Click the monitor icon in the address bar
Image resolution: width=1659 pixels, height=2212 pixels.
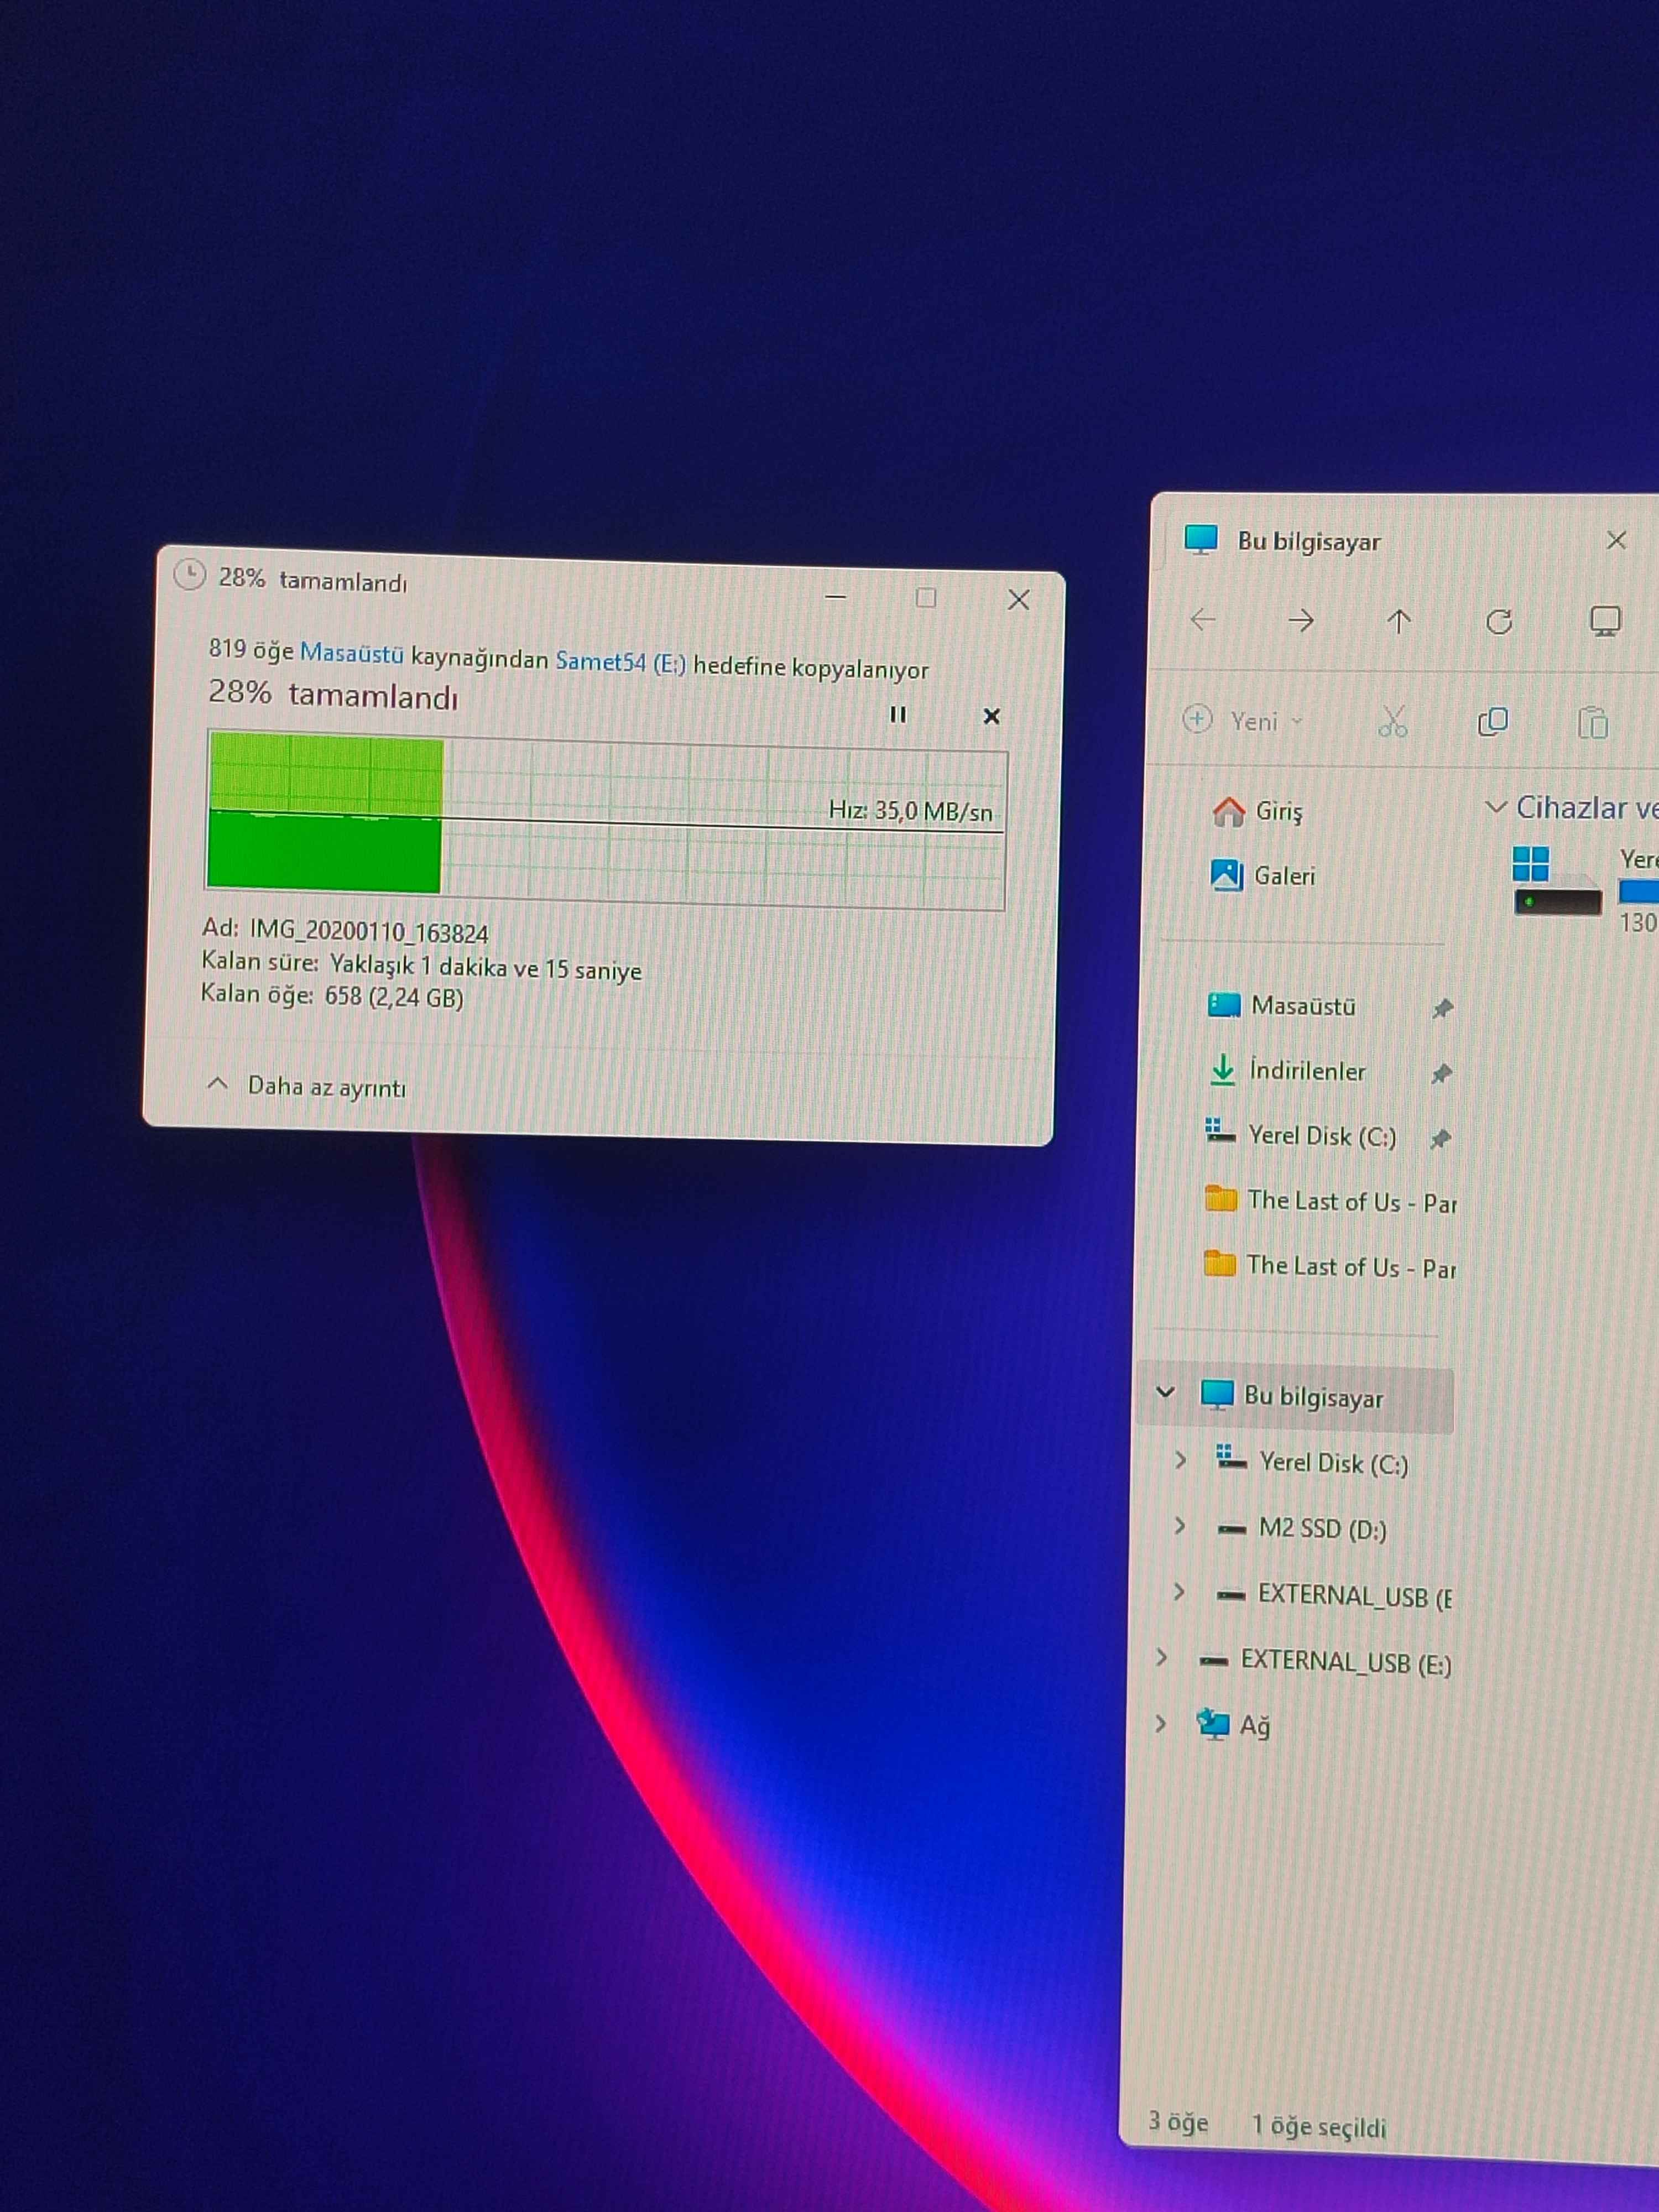(x=1604, y=622)
